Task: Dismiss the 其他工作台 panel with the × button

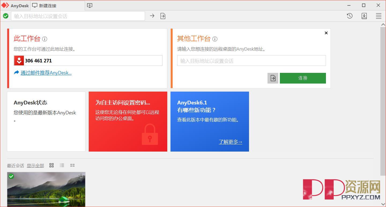Action: [x=326, y=33]
